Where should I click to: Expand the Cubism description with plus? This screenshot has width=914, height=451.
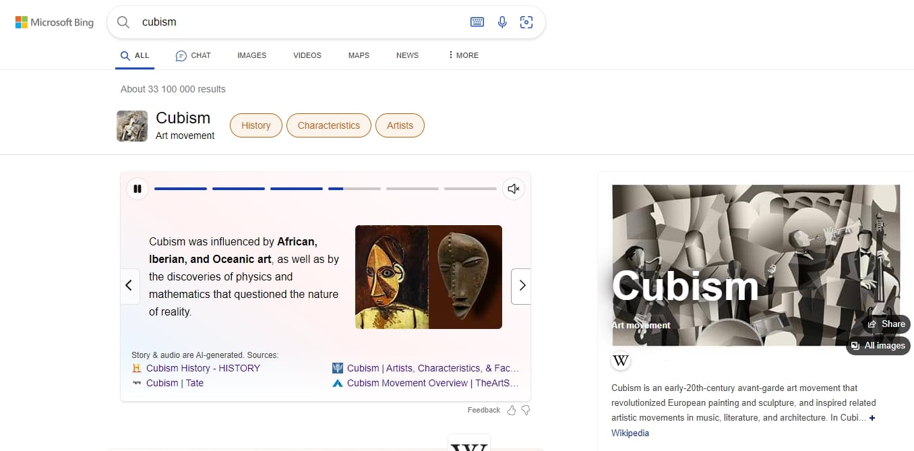point(872,418)
